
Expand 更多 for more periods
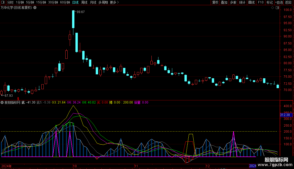pos(114,3)
